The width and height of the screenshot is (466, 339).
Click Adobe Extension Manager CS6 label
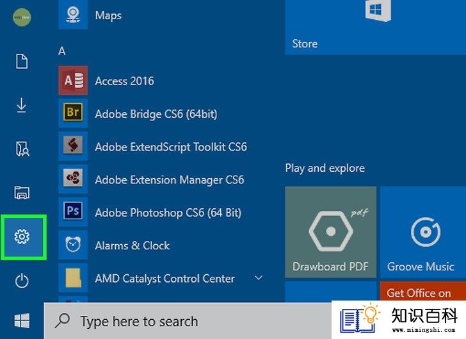[170, 180]
